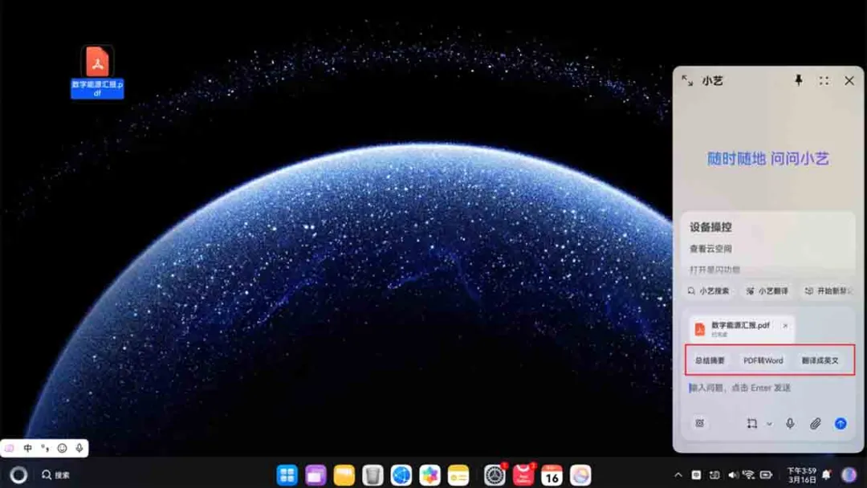Toggle punctuation mode in the IME bar
Viewport: 867px width, 488px height.
click(45, 448)
